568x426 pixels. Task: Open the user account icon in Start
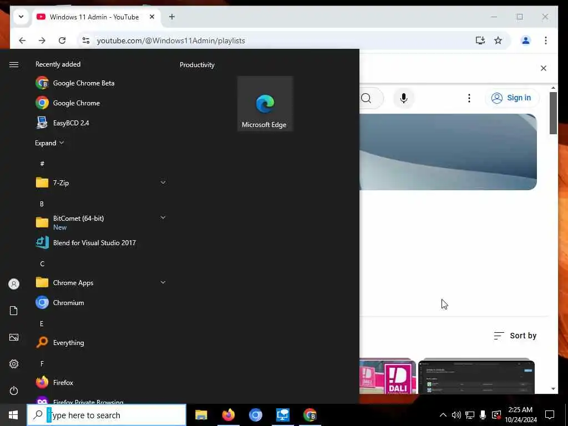pyautogui.click(x=14, y=284)
